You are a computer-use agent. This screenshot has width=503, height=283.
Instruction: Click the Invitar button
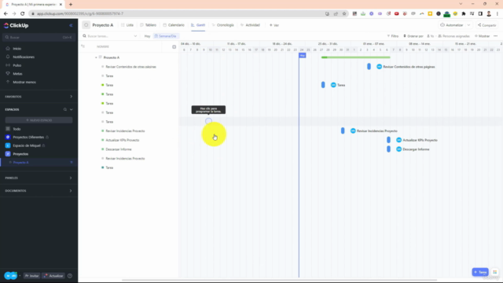point(31,276)
